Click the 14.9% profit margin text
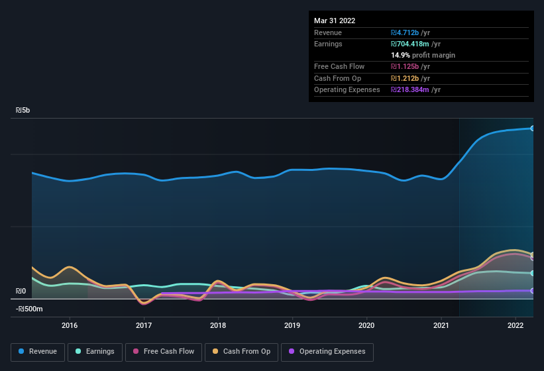 pyautogui.click(x=423, y=55)
